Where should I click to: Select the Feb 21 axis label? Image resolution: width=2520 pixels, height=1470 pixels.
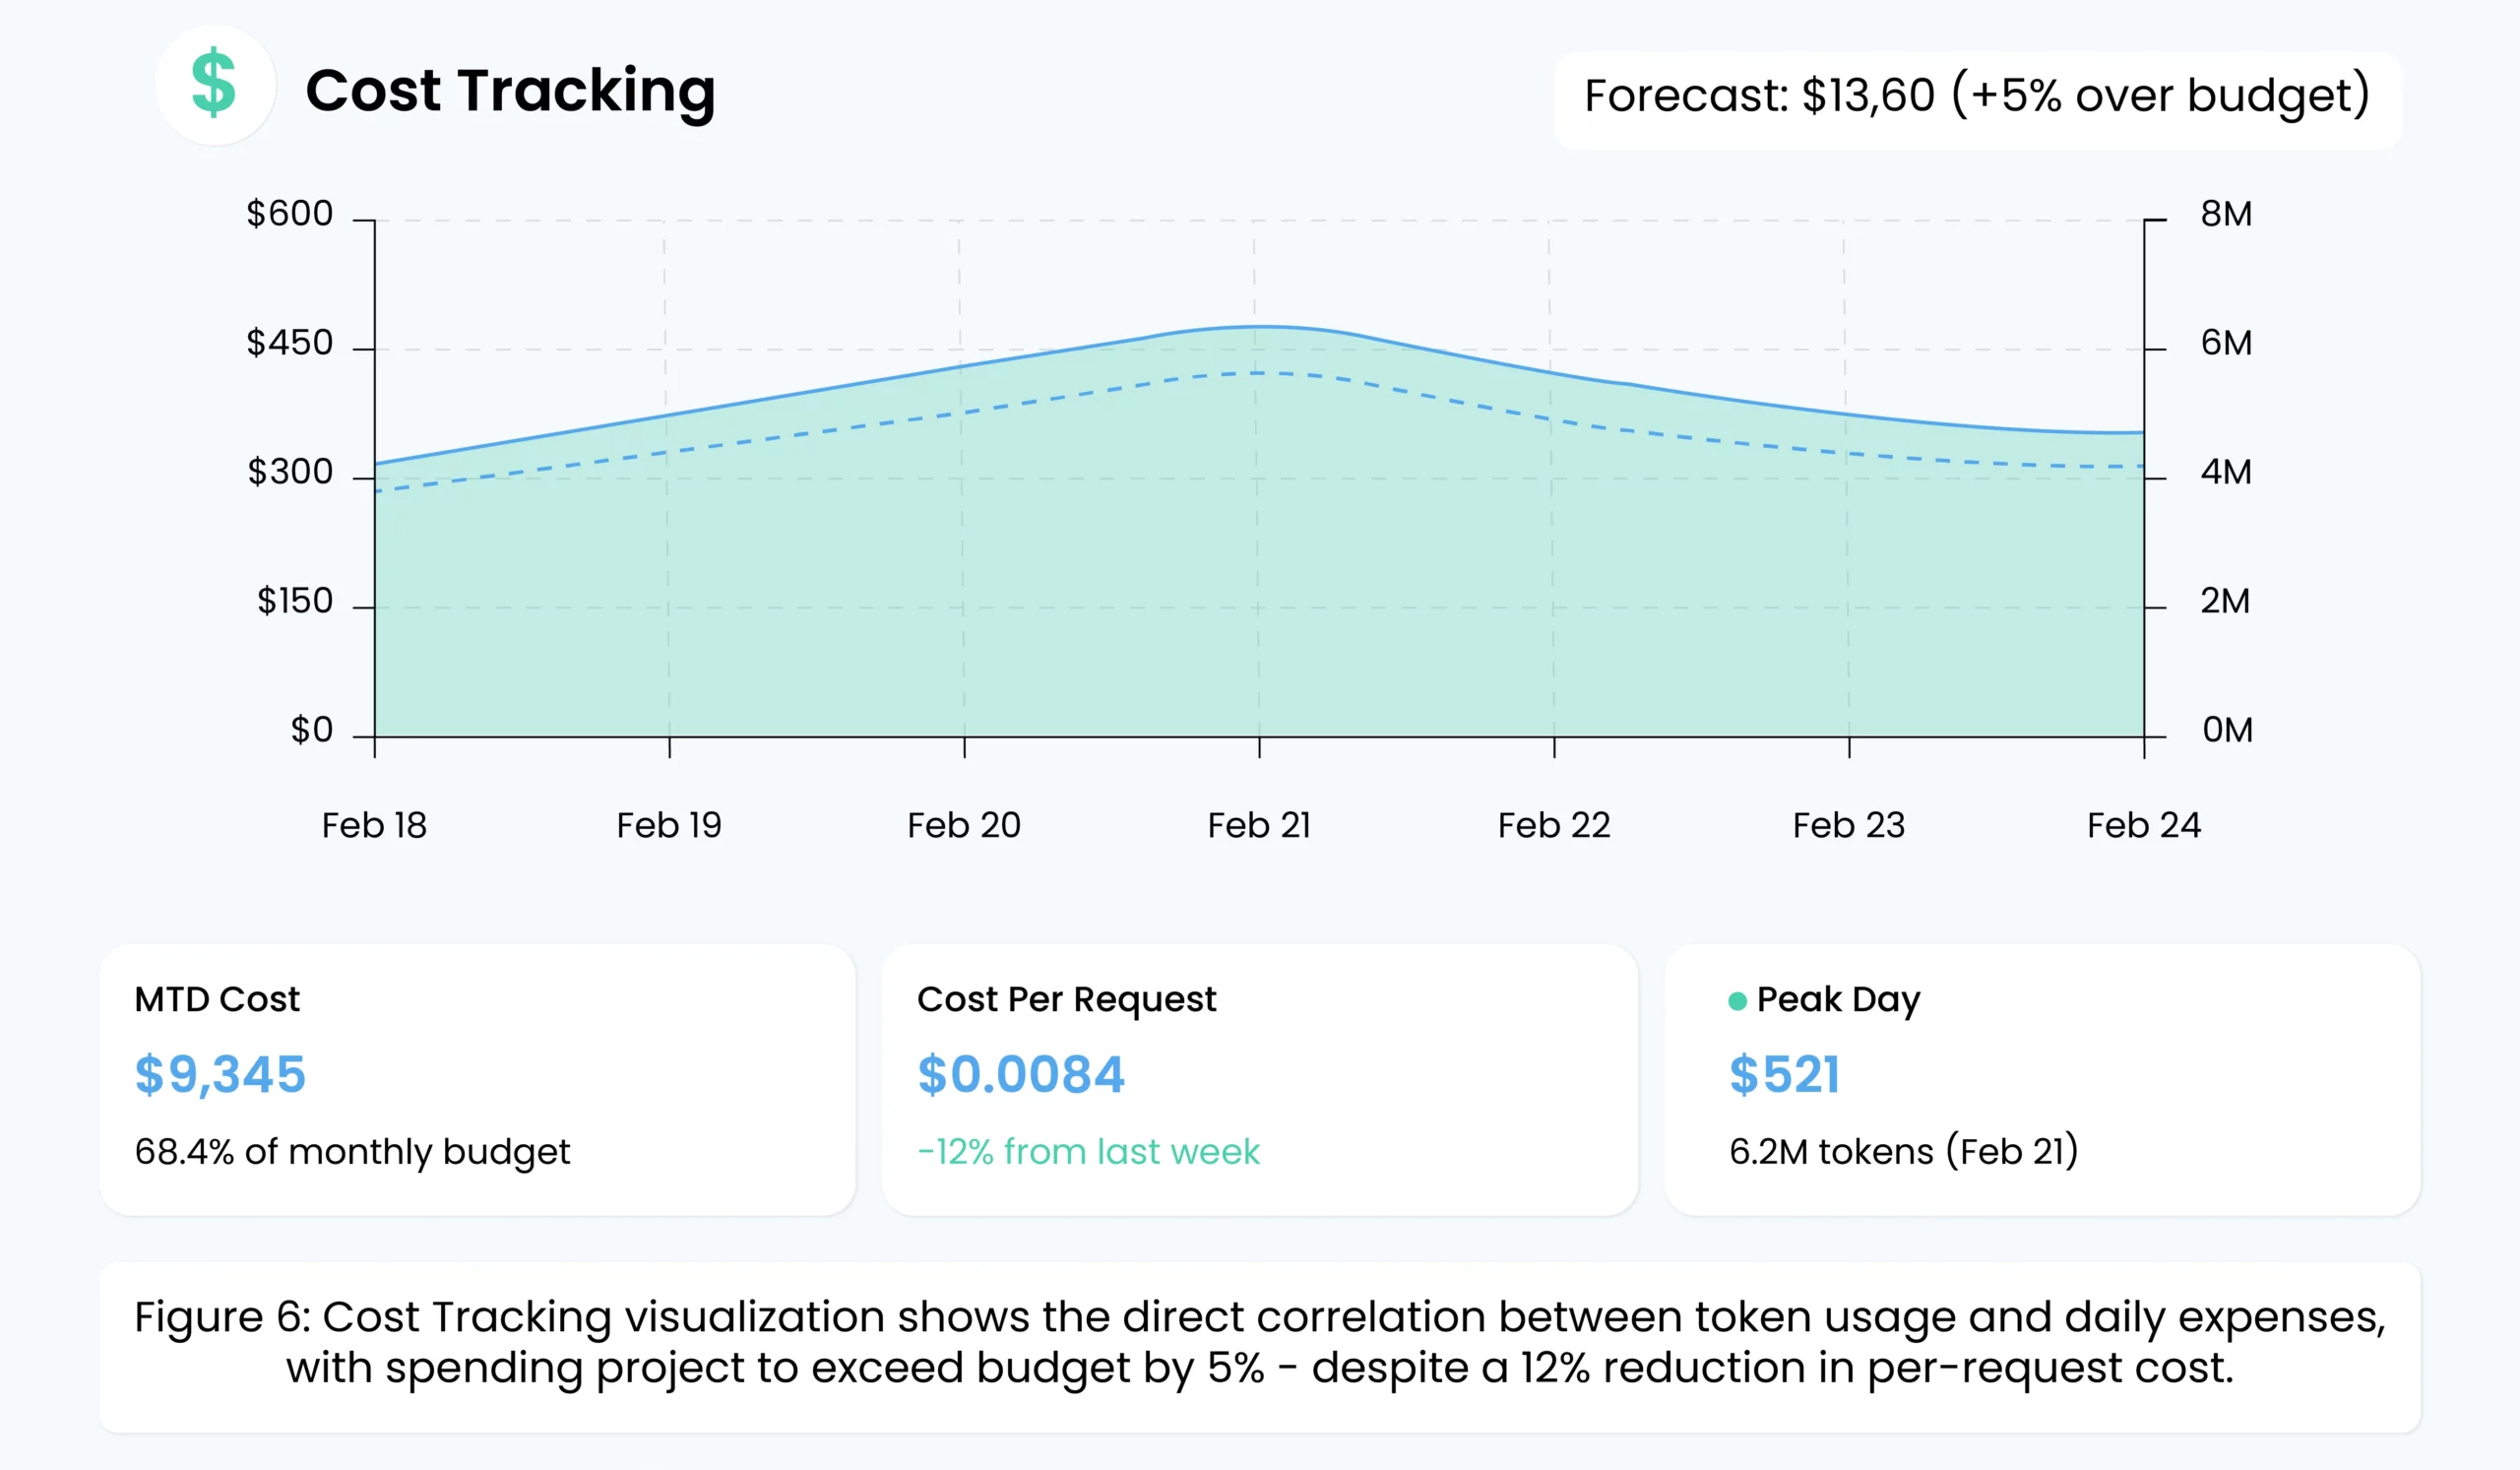(x=1259, y=826)
